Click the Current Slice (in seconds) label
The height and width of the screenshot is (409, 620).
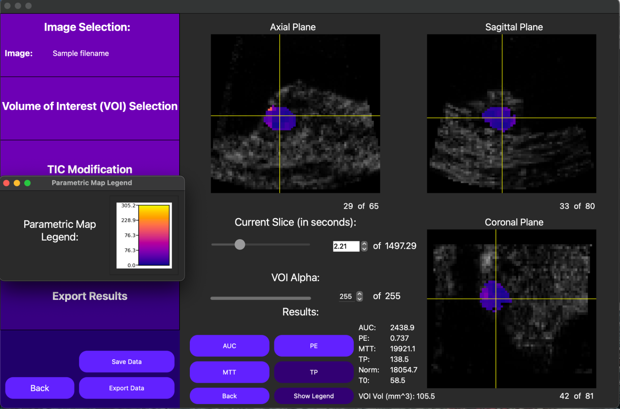point(295,222)
